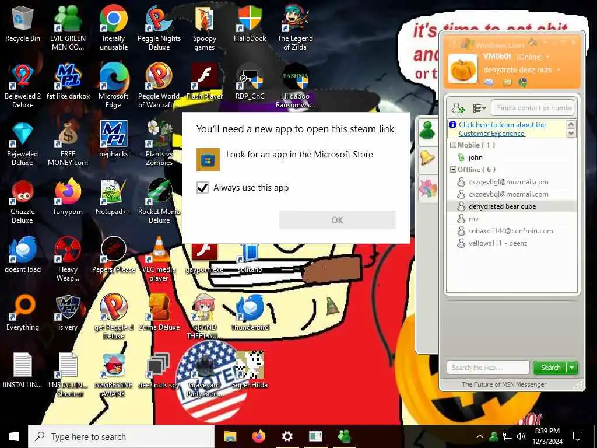Open the email inbox icon in Messenger
Image resolution: width=597 pixels, height=448 pixels.
(489, 82)
